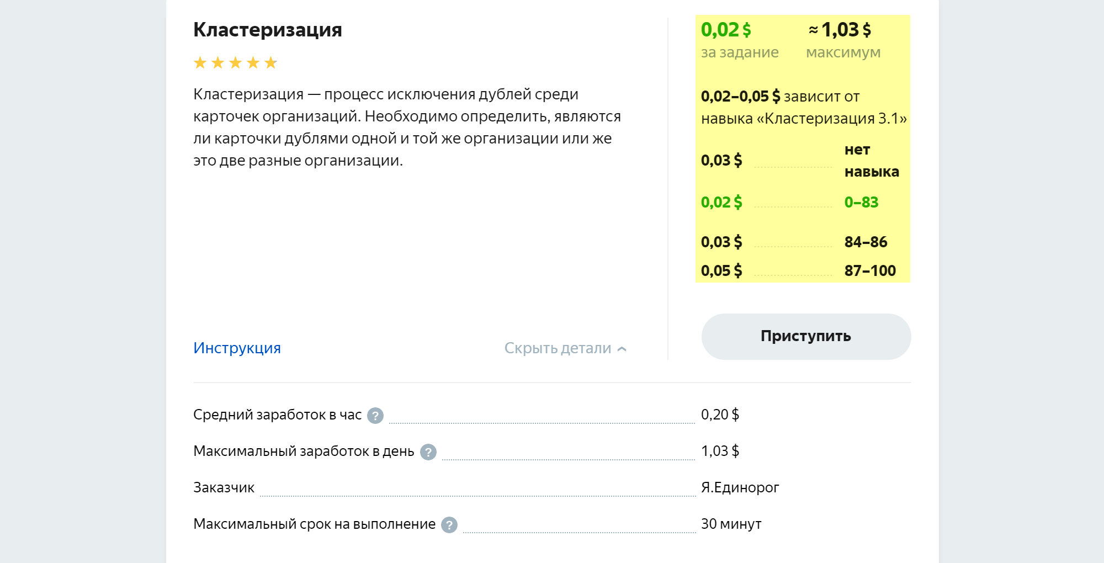Click help icon beside maximum completion time
Screen dimensions: 1104x563
[449, 525]
